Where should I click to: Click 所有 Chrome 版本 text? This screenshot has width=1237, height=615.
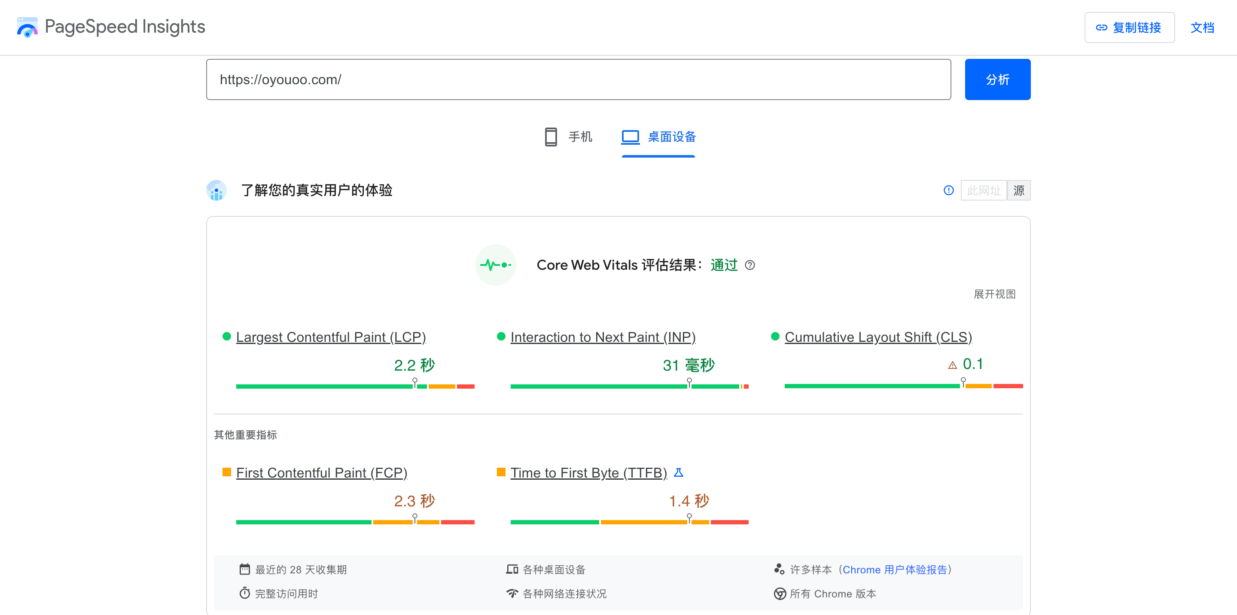pyautogui.click(x=833, y=594)
